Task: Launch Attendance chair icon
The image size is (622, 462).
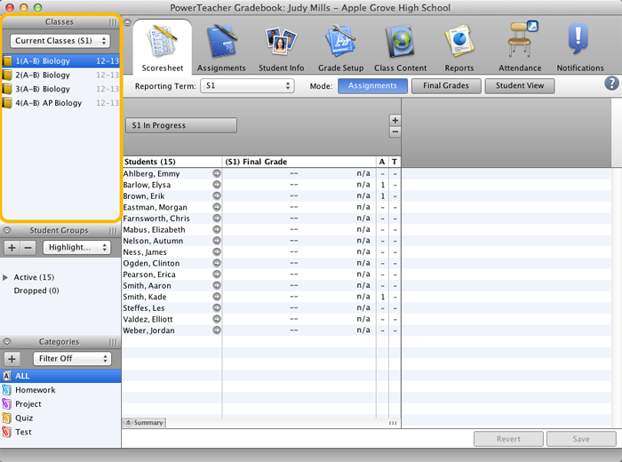Action: coord(521,40)
